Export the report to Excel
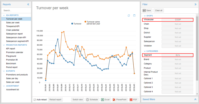 [x=106, y=100]
